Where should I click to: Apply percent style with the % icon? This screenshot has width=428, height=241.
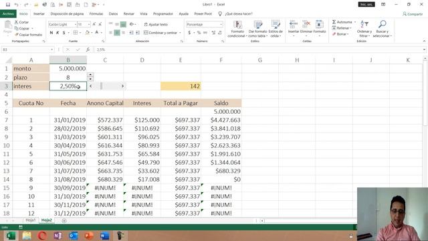click(199, 33)
